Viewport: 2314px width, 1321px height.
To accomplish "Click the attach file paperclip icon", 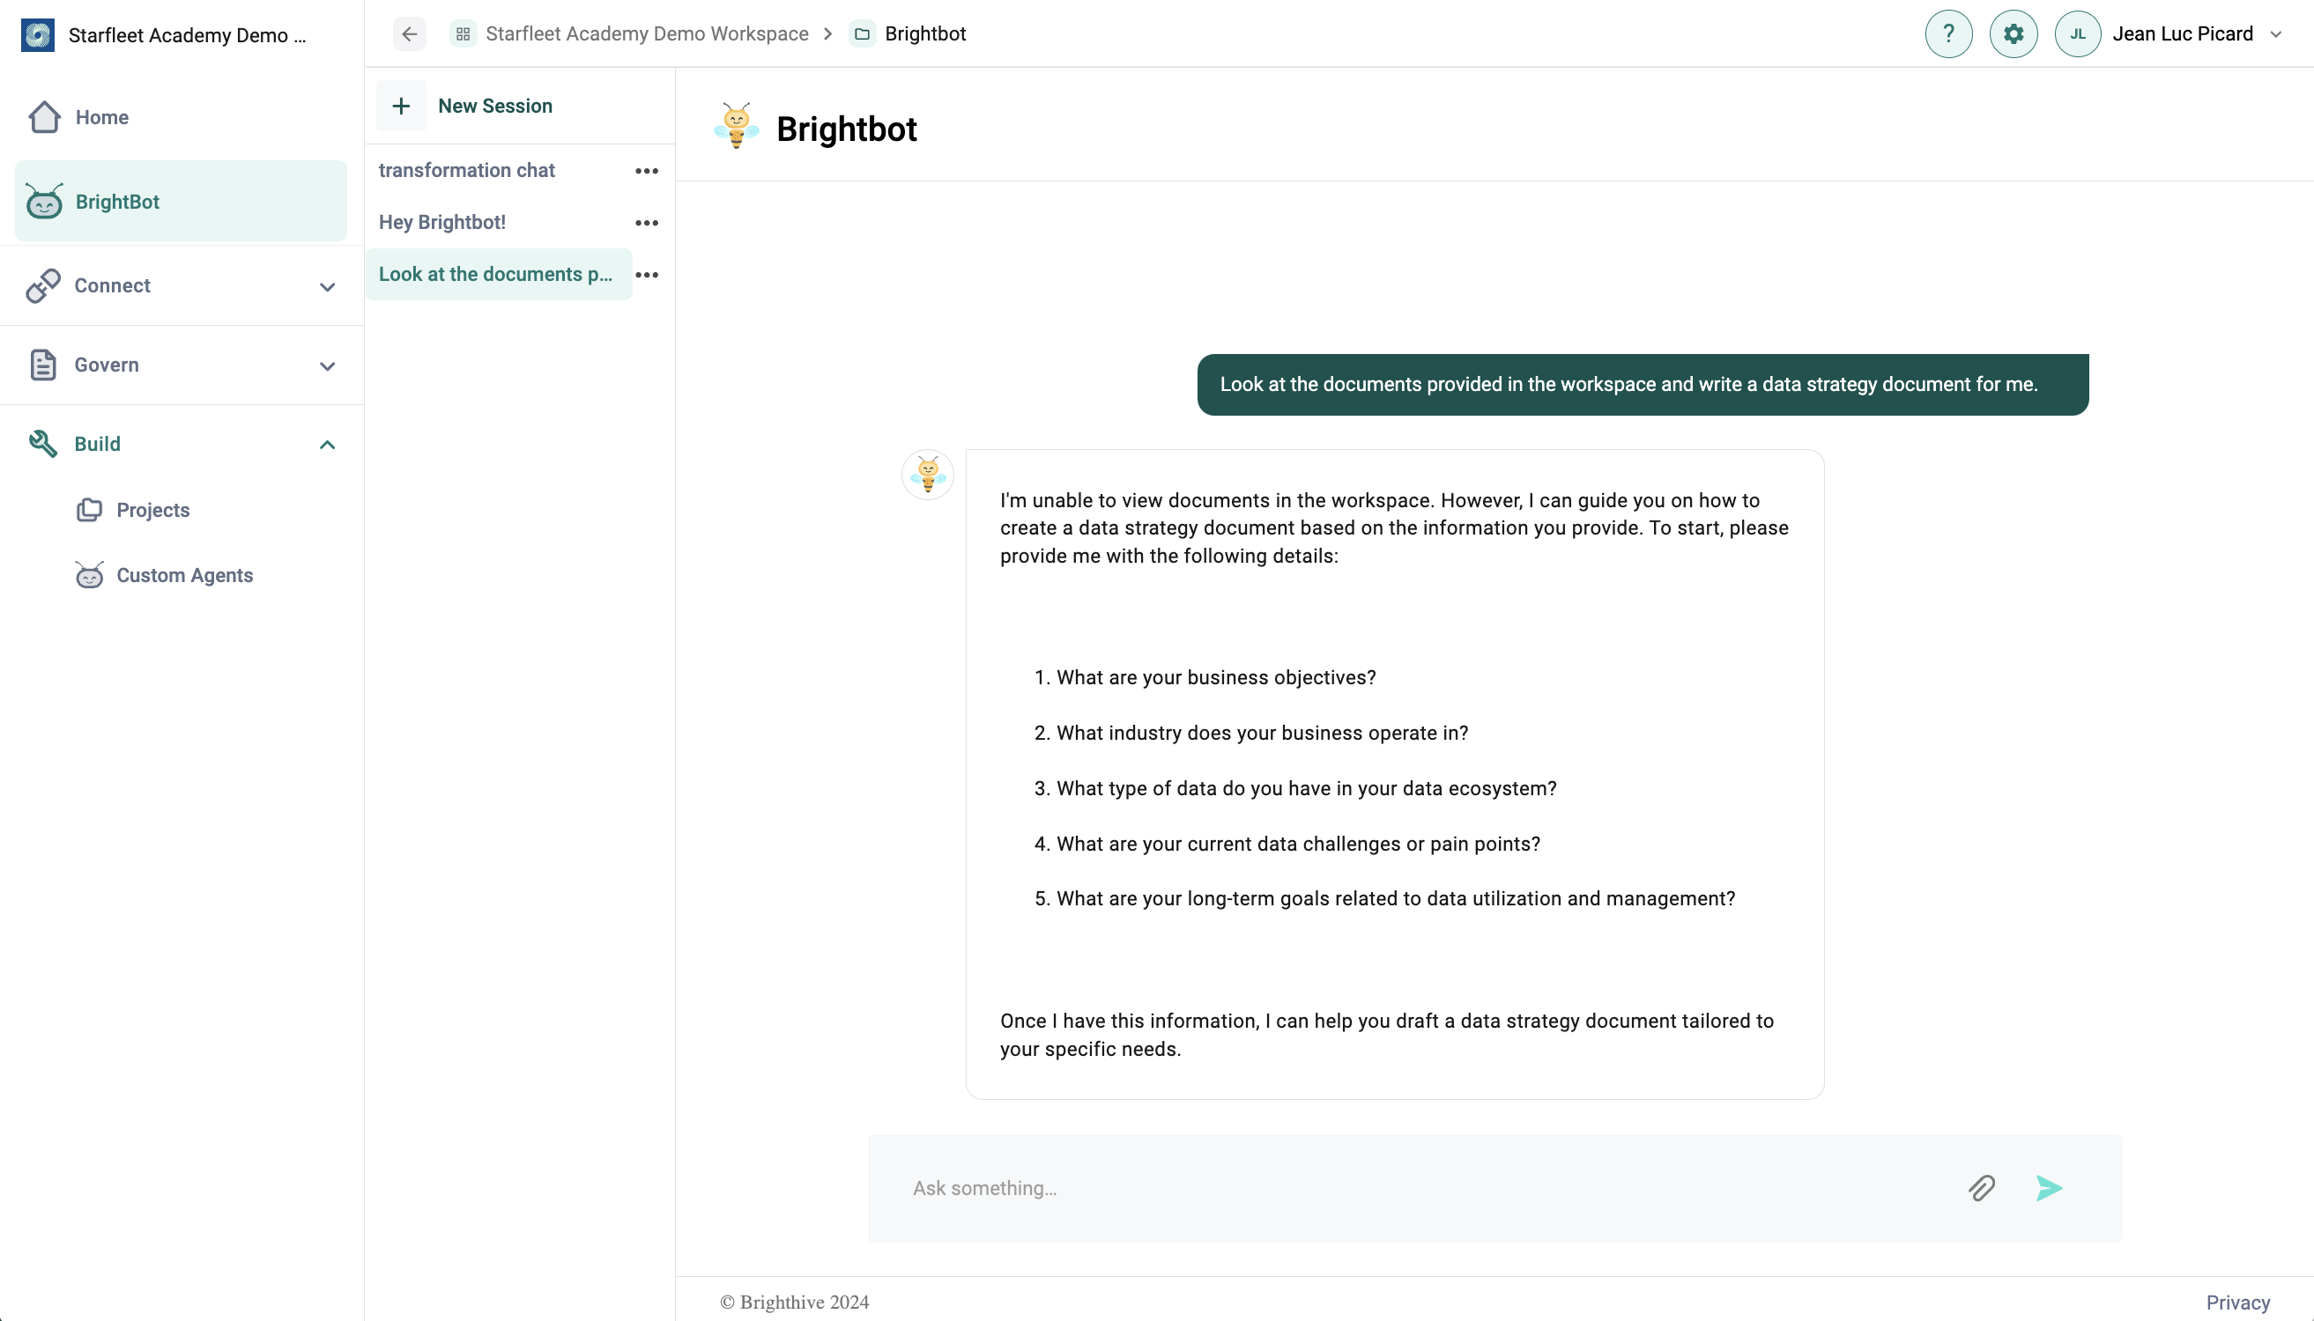I will point(1982,1188).
